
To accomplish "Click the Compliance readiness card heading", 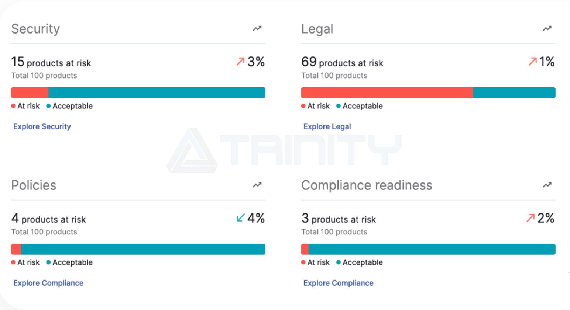I will (x=367, y=185).
